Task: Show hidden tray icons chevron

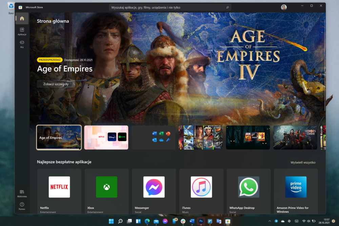Action: [x=270, y=221]
